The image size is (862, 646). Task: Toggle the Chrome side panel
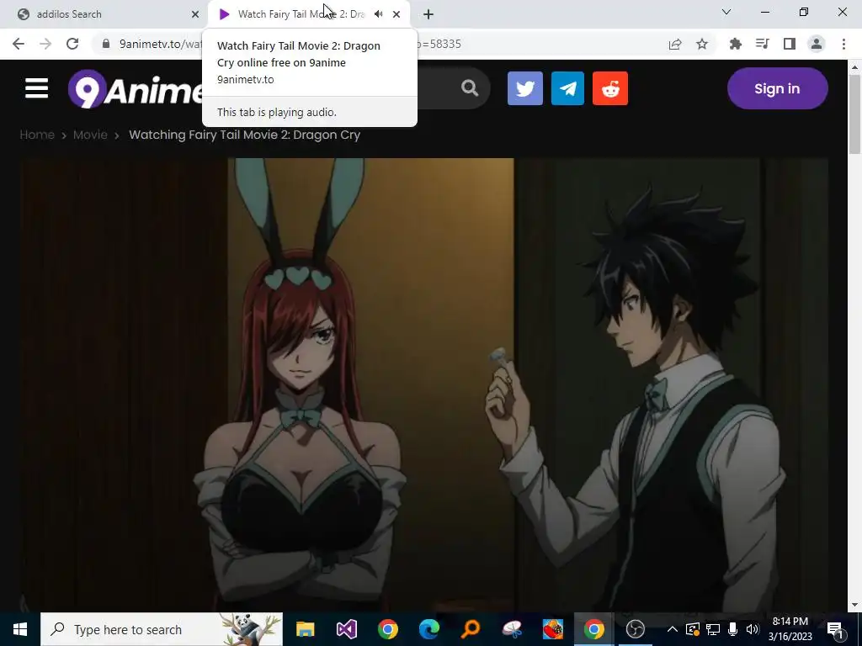[x=790, y=44]
